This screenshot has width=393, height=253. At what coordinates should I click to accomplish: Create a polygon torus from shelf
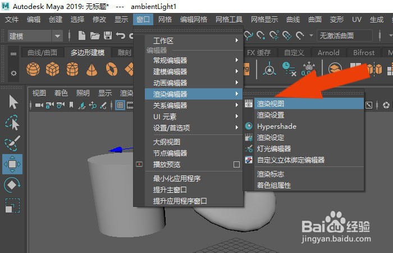(x=112, y=69)
